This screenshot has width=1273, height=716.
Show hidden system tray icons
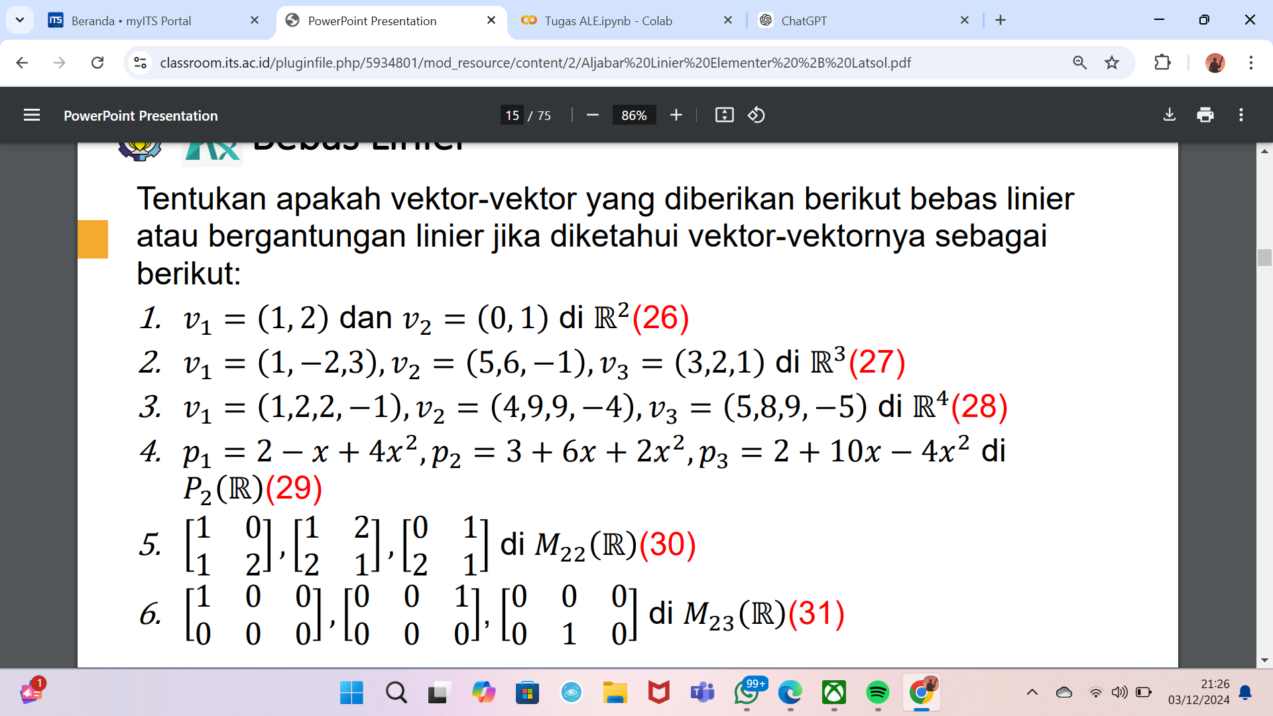click(1032, 693)
